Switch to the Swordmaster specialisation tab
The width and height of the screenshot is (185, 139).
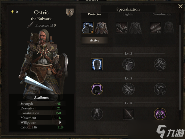(x=162, y=14)
